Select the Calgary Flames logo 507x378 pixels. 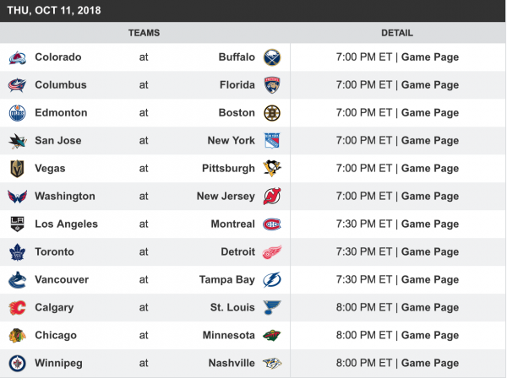pyautogui.click(x=18, y=308)
